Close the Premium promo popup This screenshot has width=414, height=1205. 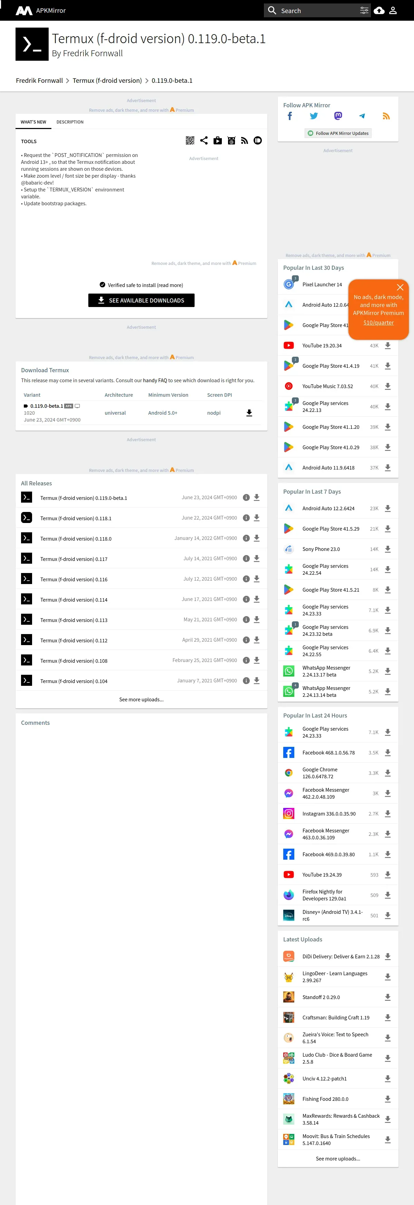(x=400, y=287)
